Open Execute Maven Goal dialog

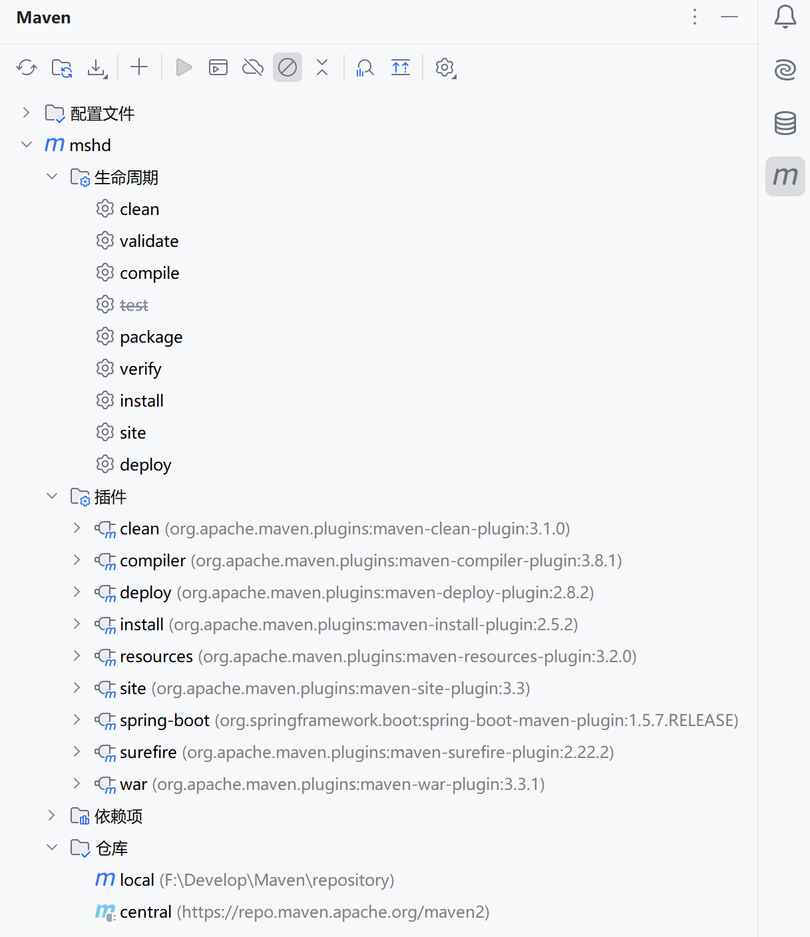(x=218, y=67)
